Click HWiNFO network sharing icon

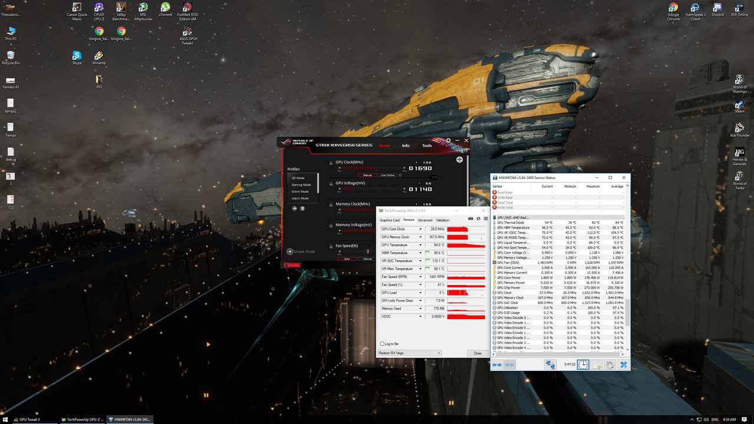(550, 365)
